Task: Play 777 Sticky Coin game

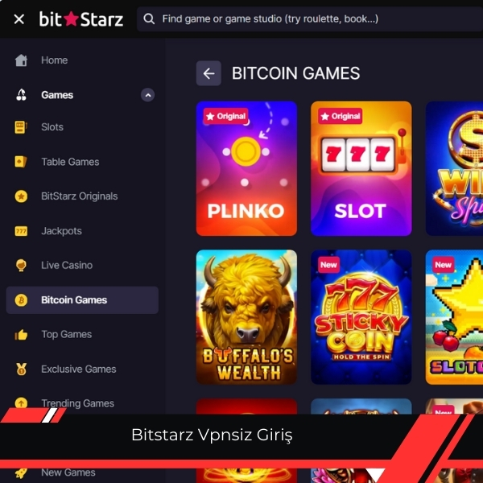Action: pyautogui.click(x=361, y=317)
